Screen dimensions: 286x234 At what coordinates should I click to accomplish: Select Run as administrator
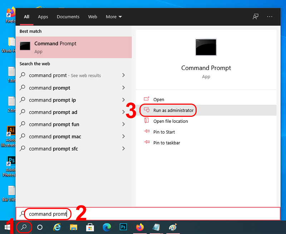coord(173,110)
